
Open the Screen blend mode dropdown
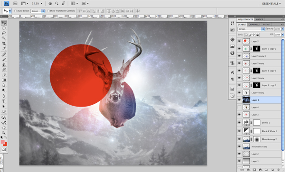251,29
